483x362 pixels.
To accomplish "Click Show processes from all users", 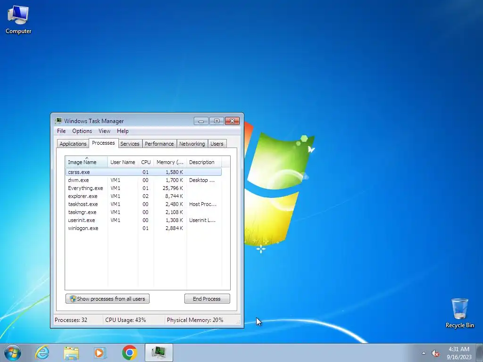I will (x=107, y=298).
